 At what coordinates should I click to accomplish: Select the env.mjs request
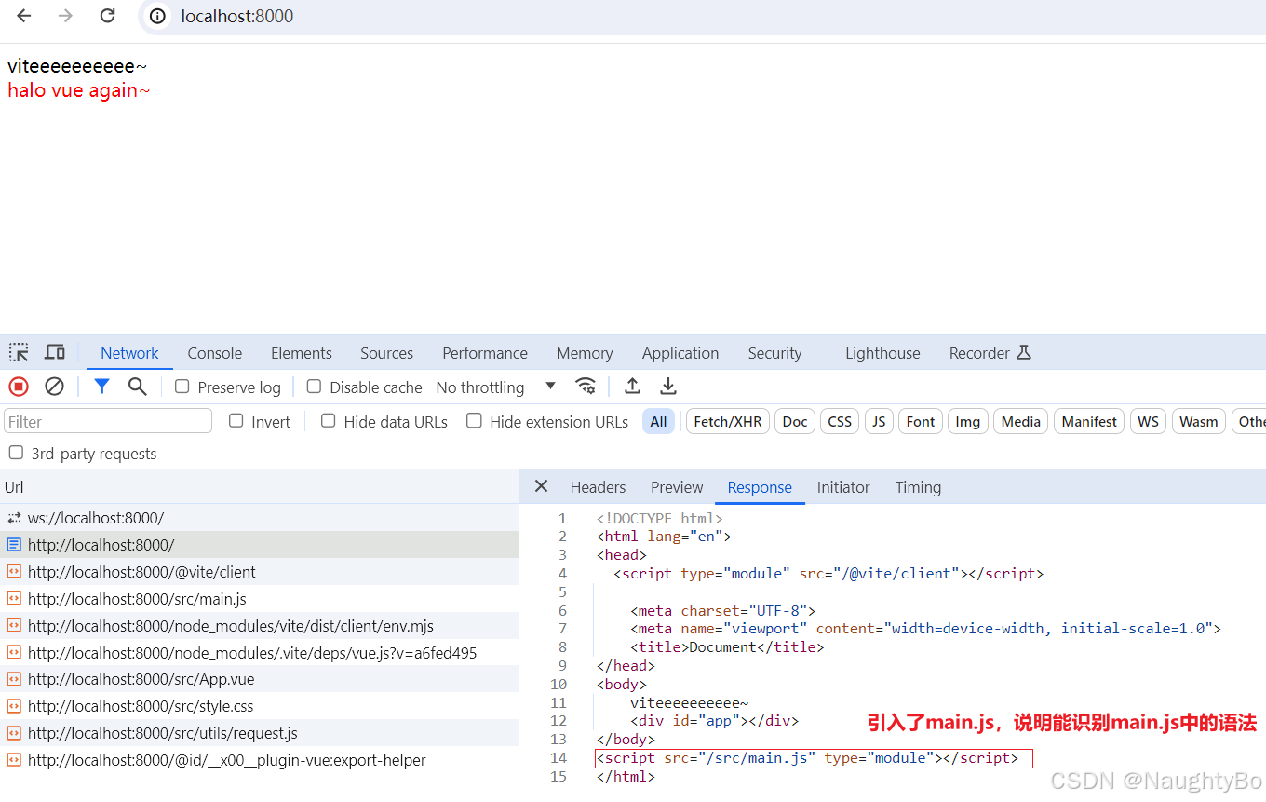click(x=259, y=626)
